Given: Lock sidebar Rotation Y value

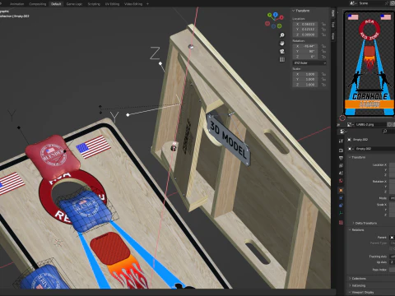Looking at the screenshot, I should tap(323, 51).
